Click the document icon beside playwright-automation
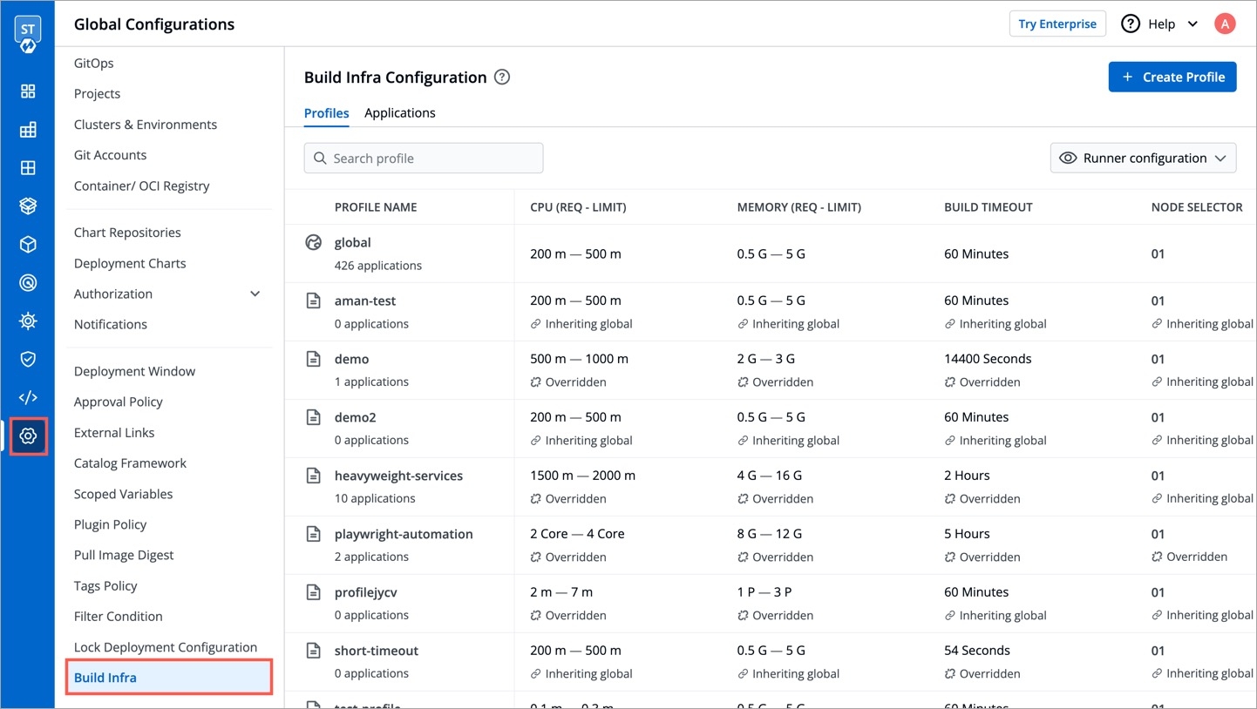 tap(314, 534)
